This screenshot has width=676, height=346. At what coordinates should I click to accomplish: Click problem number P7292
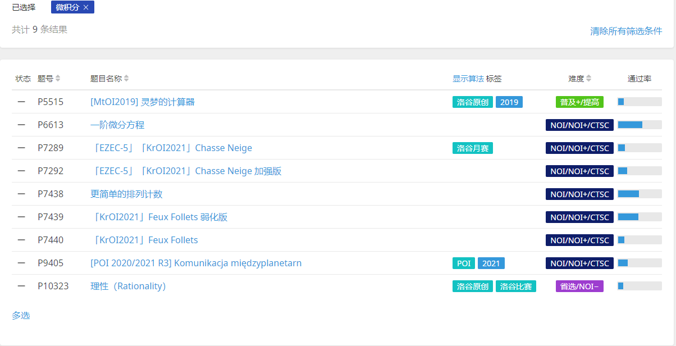coord(51,171)
